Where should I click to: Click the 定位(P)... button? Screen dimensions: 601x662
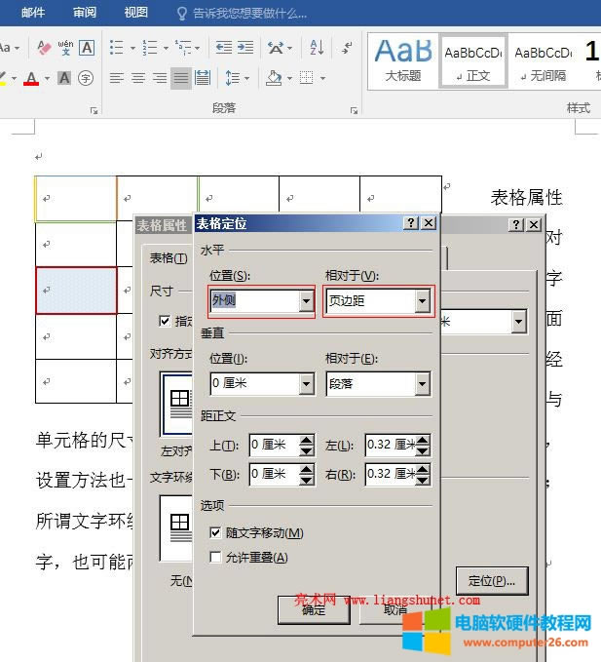coord(492,580)
